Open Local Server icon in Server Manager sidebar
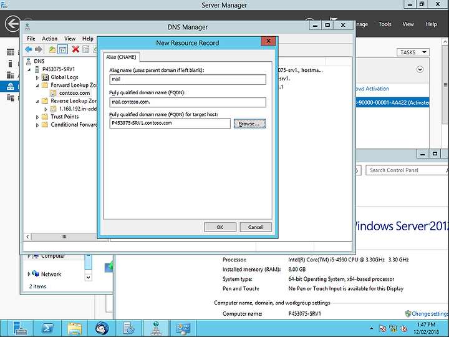Viewport: 449px width, 337px height. coord(11,64)
